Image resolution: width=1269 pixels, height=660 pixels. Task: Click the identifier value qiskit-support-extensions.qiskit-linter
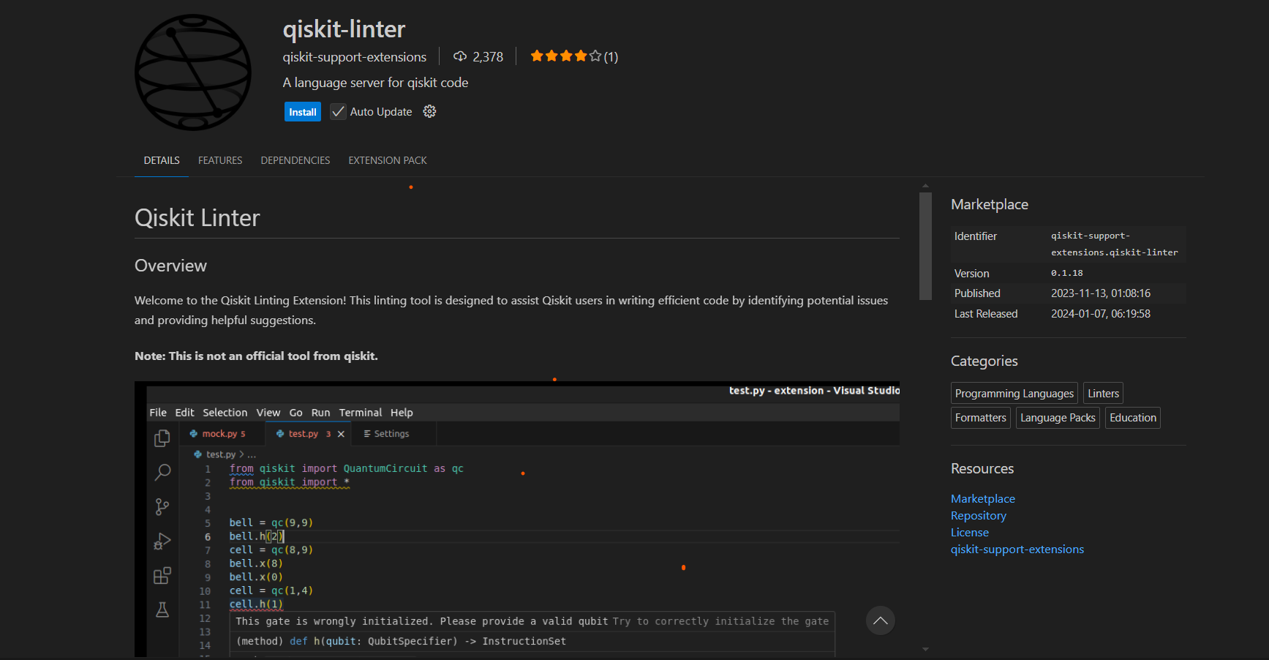pyautogui.click(x=1115, y=244)
